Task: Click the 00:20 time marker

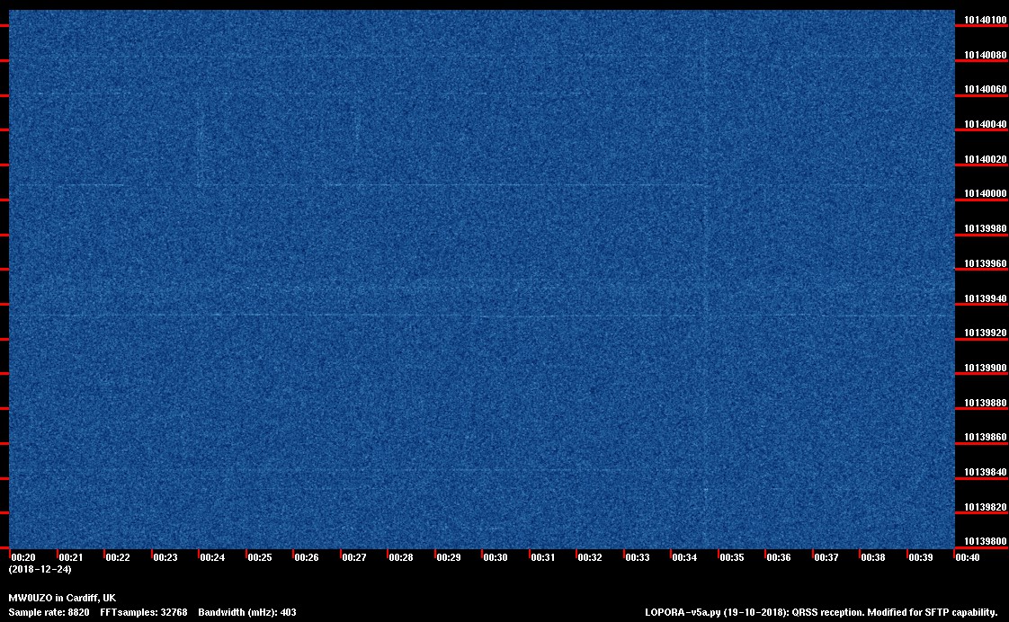Action: (23, 557)
